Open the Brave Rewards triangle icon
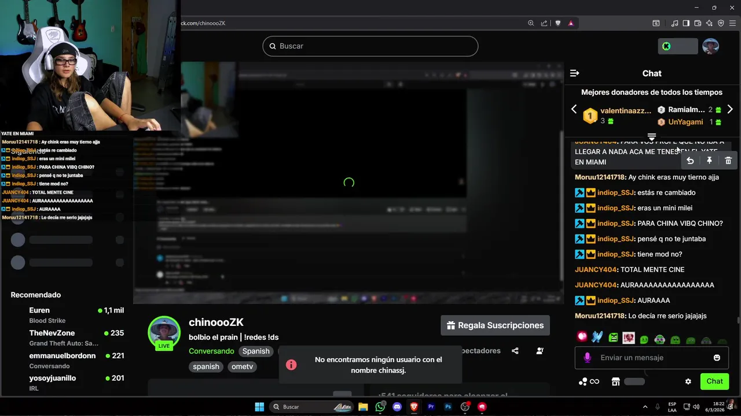This screenshot has height=416, width=741. (571, 23)
